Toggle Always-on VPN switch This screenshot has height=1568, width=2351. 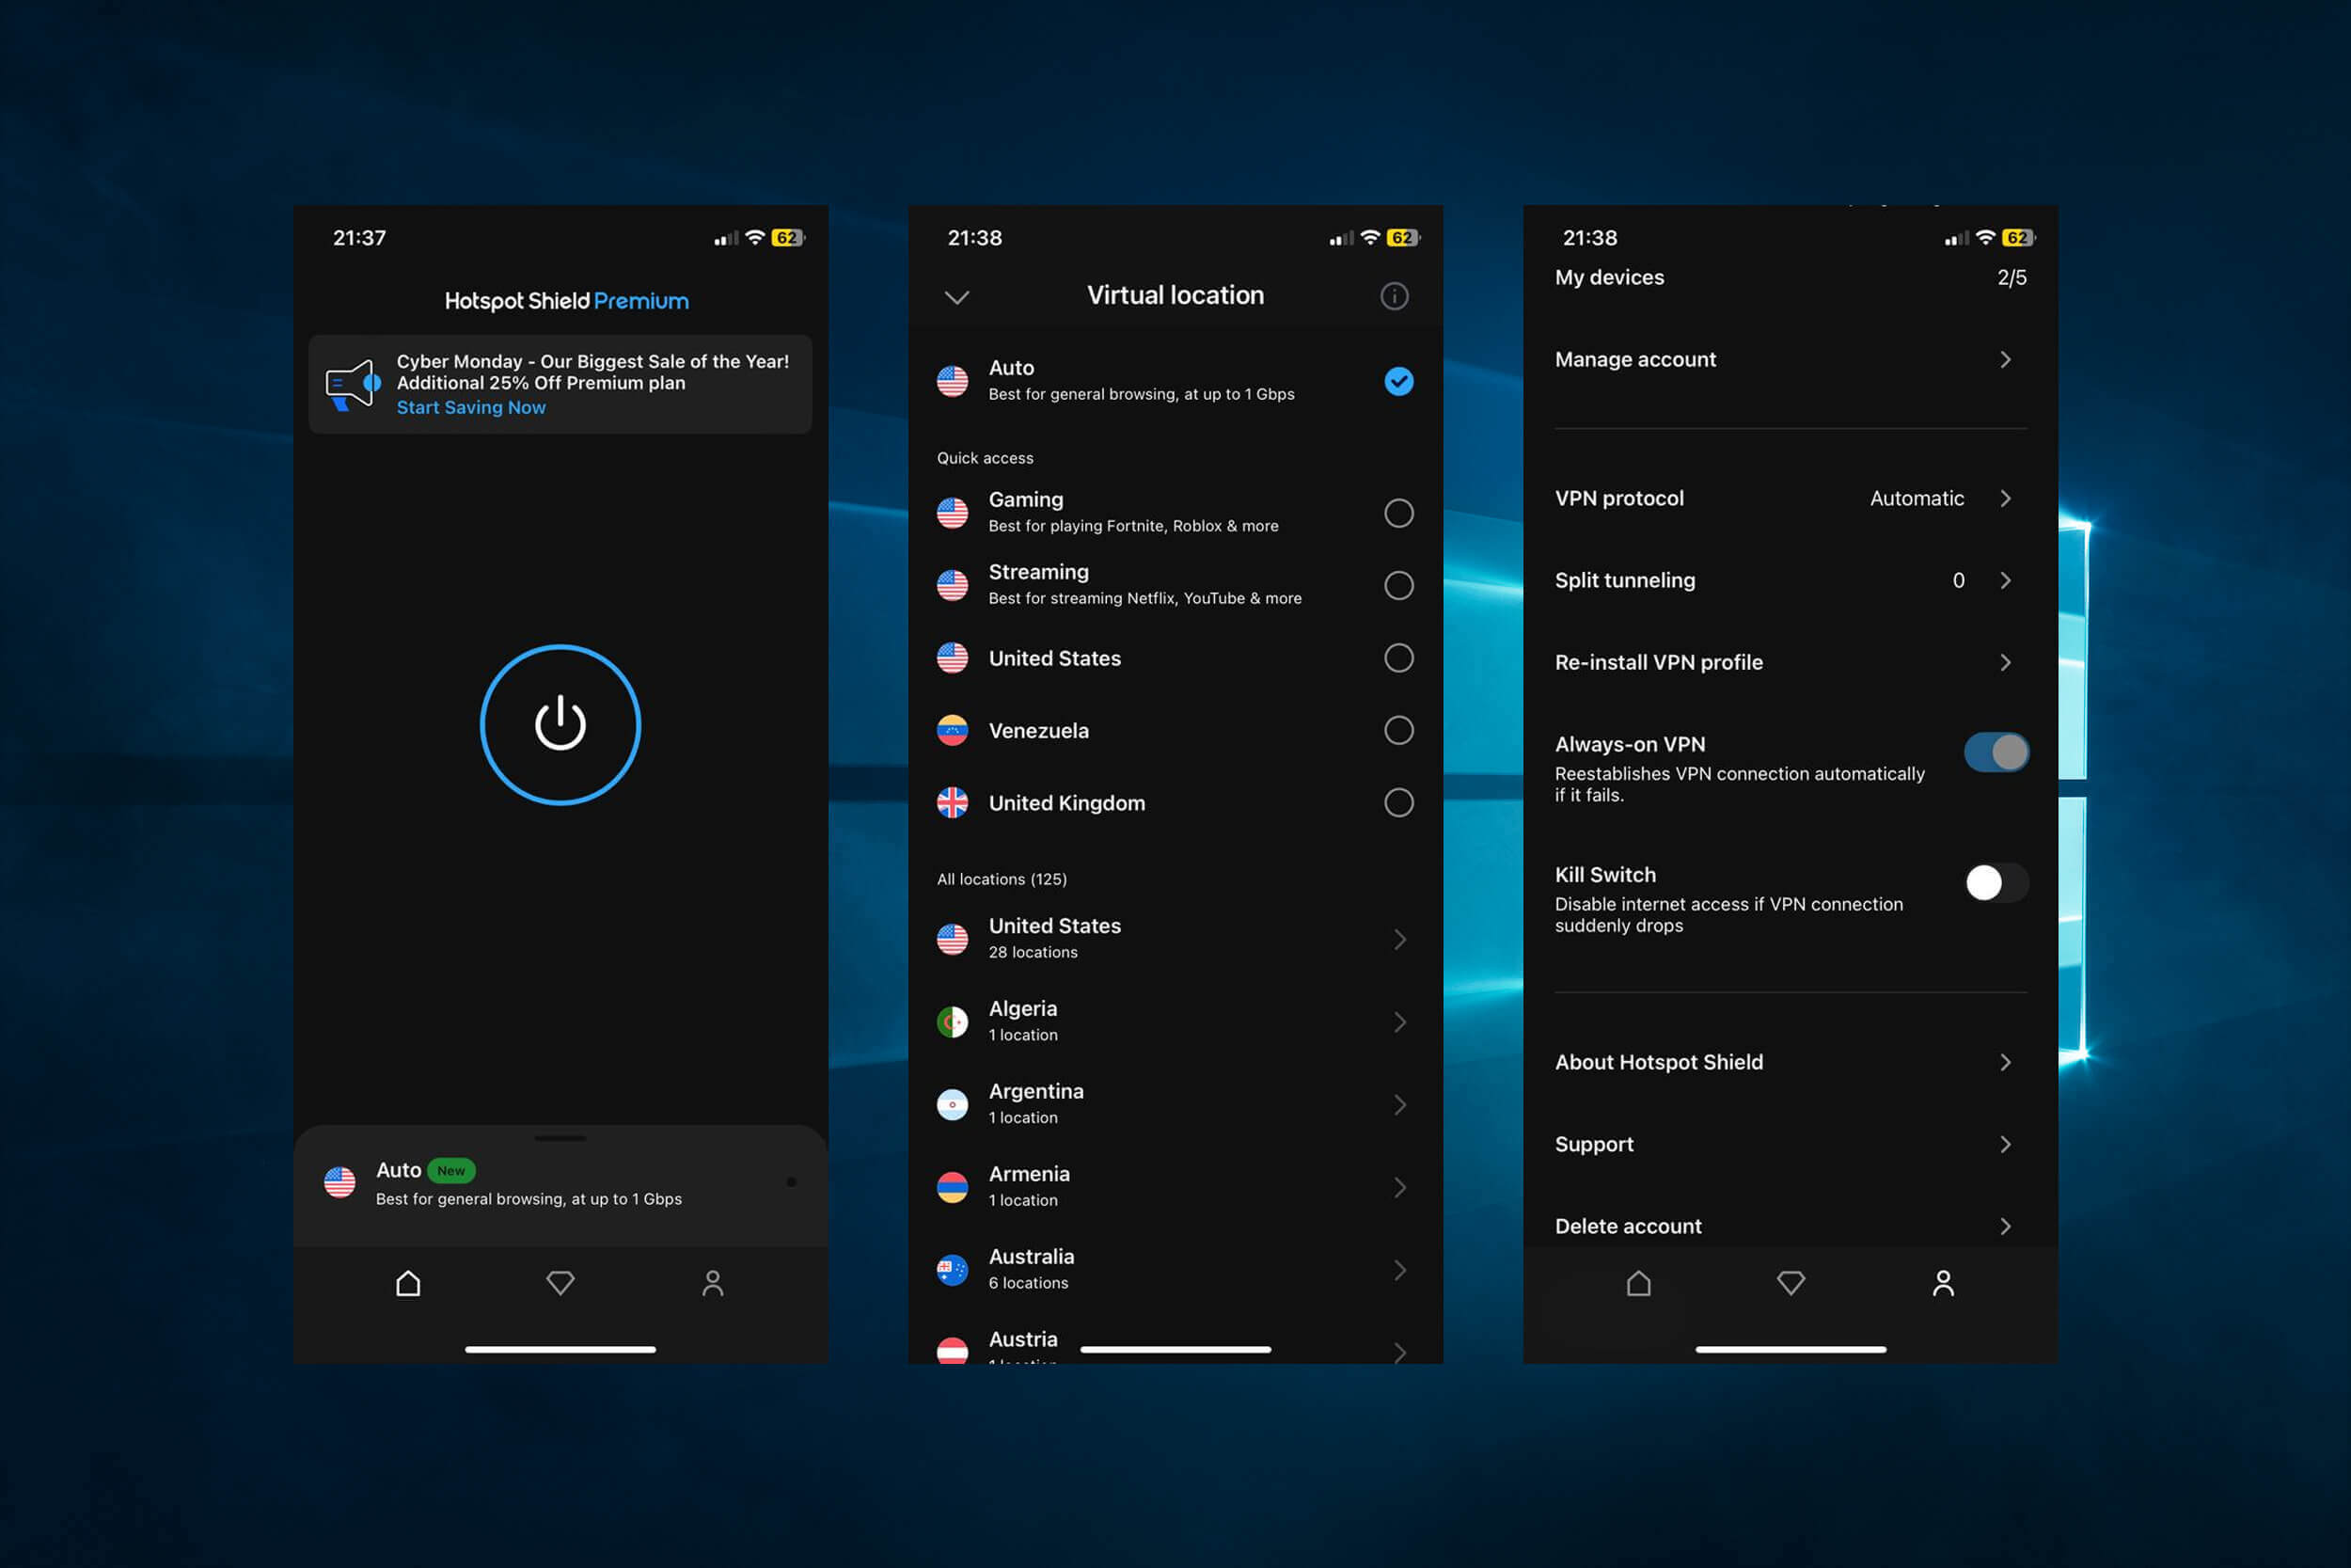1996,752
